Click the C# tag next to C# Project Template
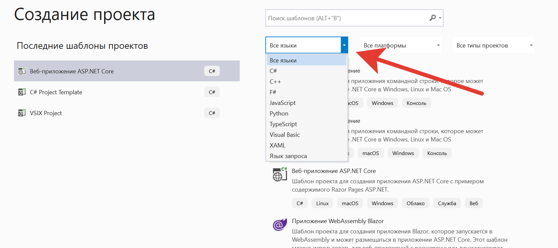The height and width of the screenshot is (248, 558). click(212, 92)
